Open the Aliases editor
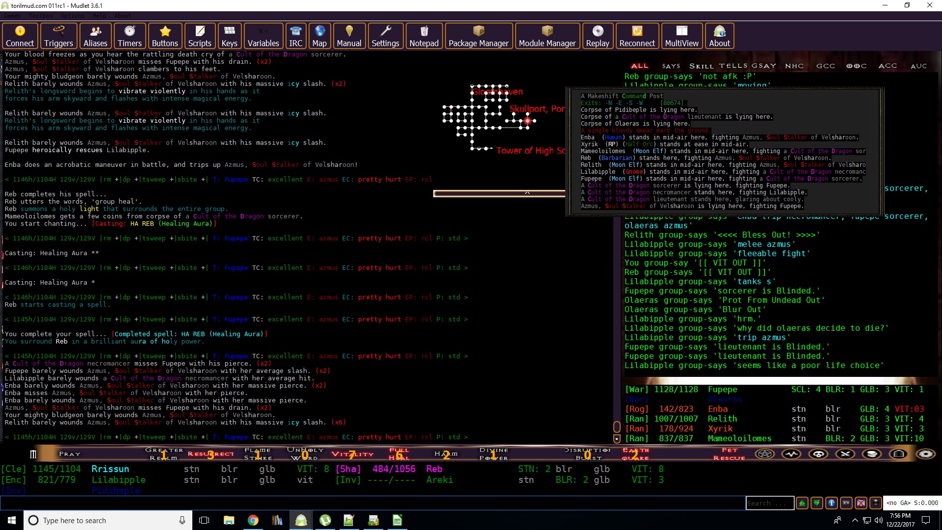Image resolution: width=942 pixels, height=530 pixels. (x=95, y=36)
